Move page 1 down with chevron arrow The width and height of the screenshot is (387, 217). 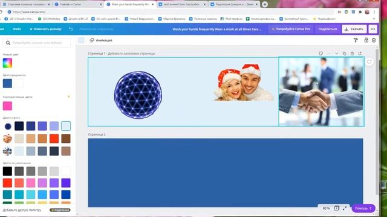[x=336, y=54]
